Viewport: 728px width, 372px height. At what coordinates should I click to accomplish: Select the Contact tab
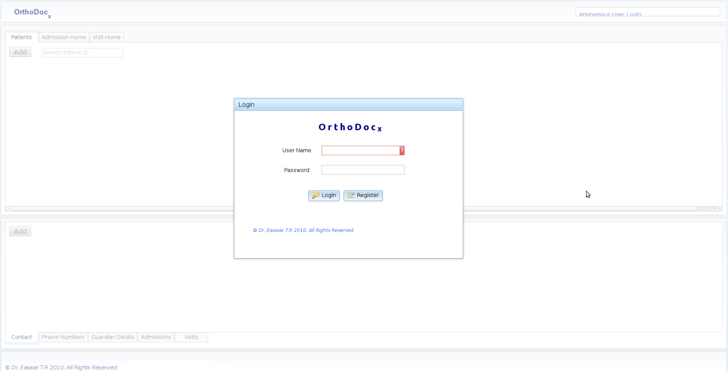22,337
